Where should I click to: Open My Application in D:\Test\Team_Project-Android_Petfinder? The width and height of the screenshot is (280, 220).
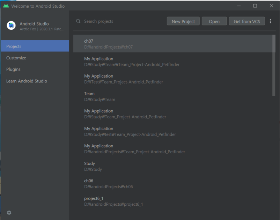click(173, 79)
